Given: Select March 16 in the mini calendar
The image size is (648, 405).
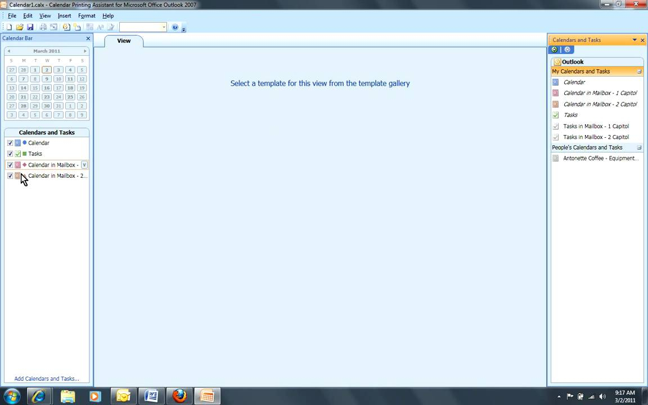Looking at the screenshot, I should pos(47,88).
